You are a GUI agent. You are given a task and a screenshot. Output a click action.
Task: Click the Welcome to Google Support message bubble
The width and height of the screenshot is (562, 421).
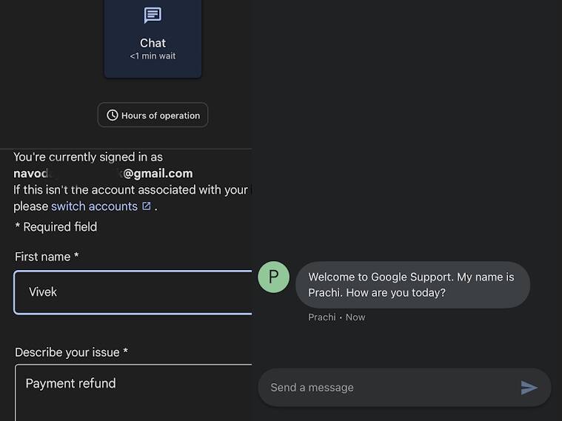click(412, 285)
